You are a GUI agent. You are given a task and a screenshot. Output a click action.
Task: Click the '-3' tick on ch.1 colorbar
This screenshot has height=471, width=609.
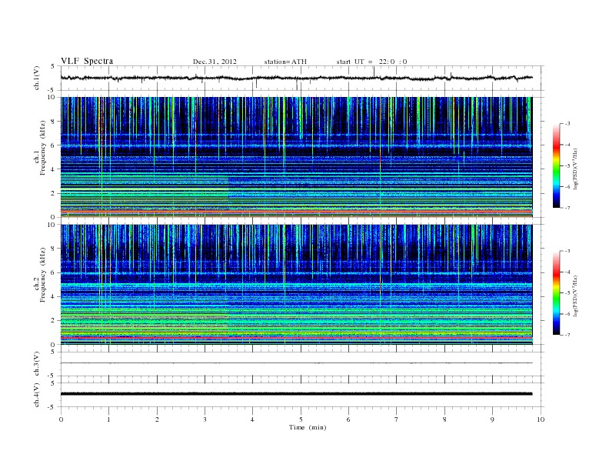(567, 124)
